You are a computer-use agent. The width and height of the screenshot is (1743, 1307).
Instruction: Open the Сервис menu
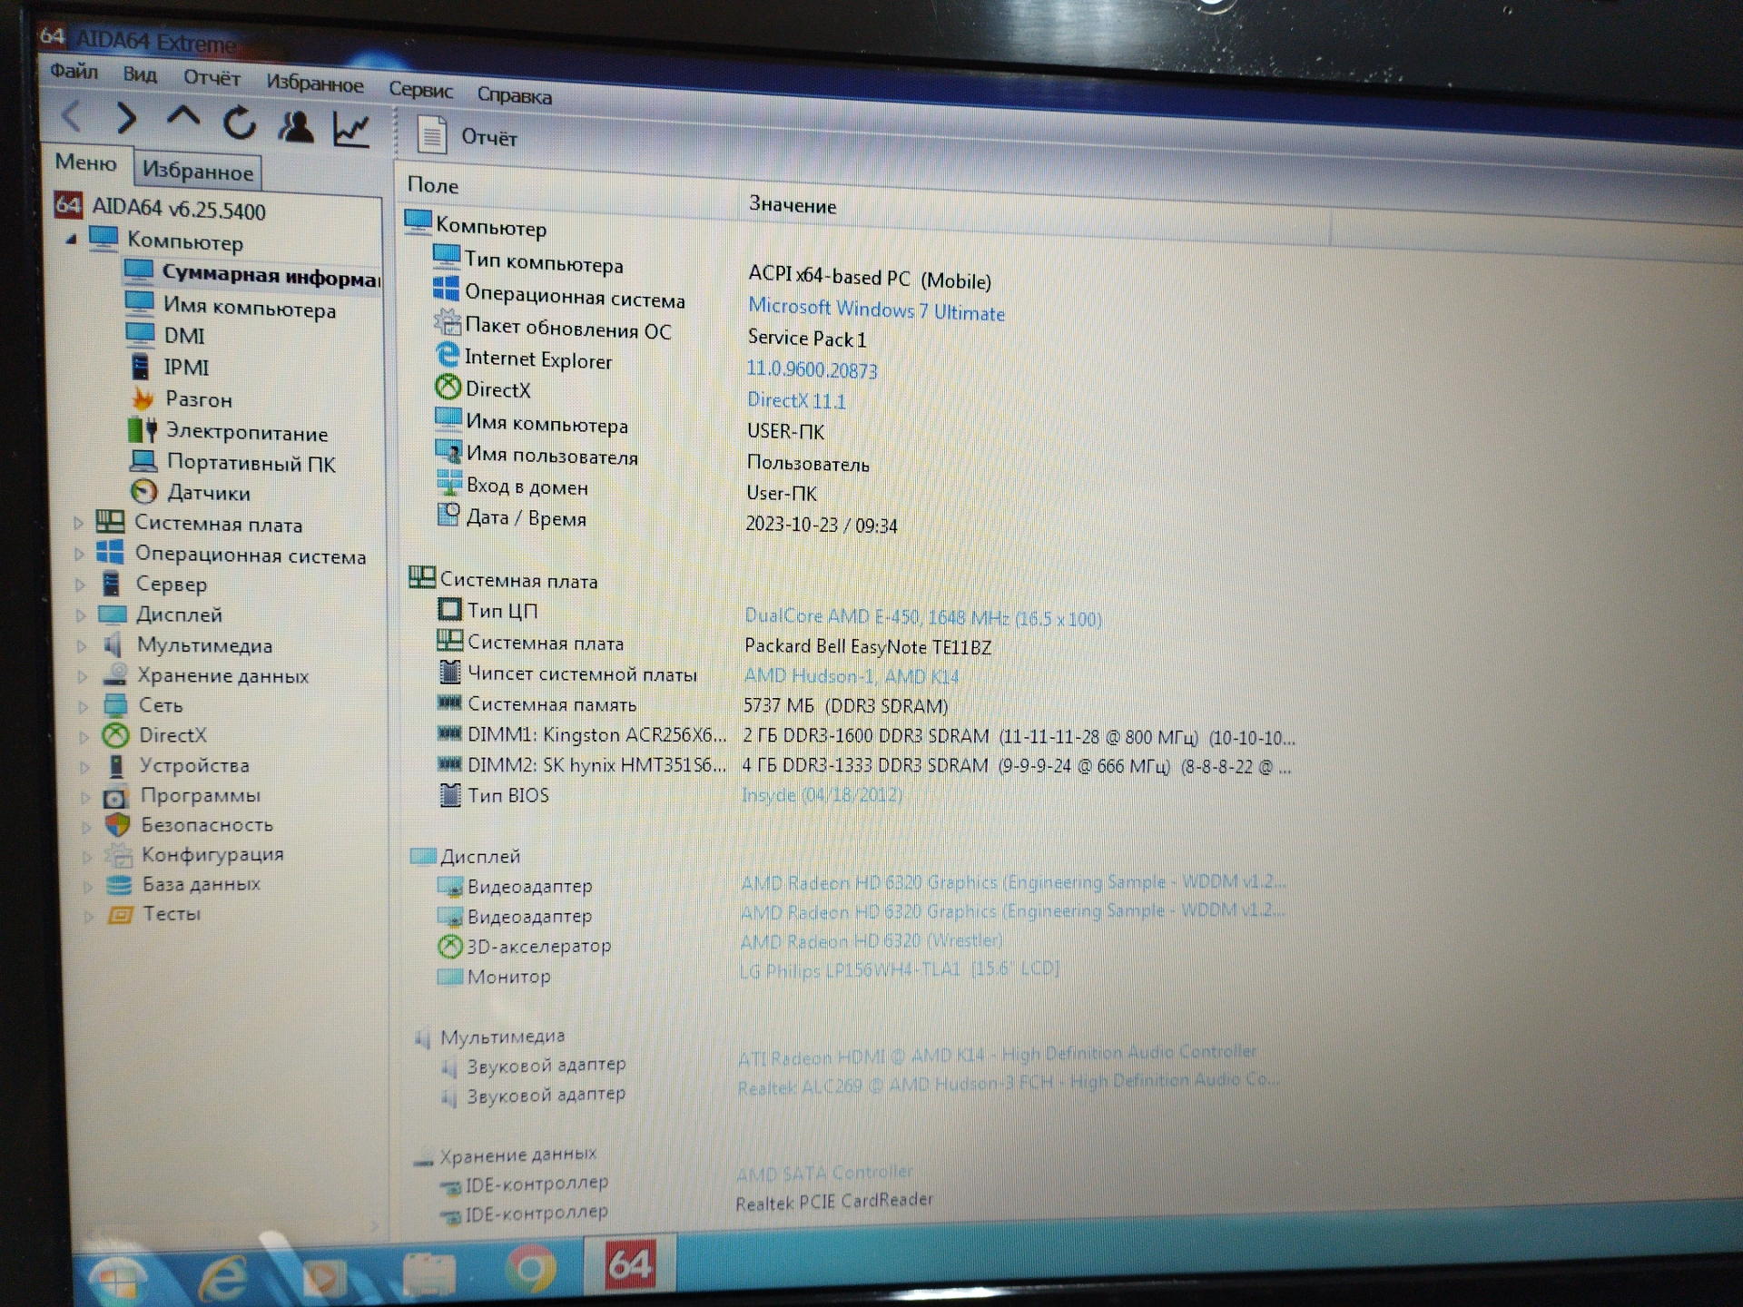coord(420,89)
